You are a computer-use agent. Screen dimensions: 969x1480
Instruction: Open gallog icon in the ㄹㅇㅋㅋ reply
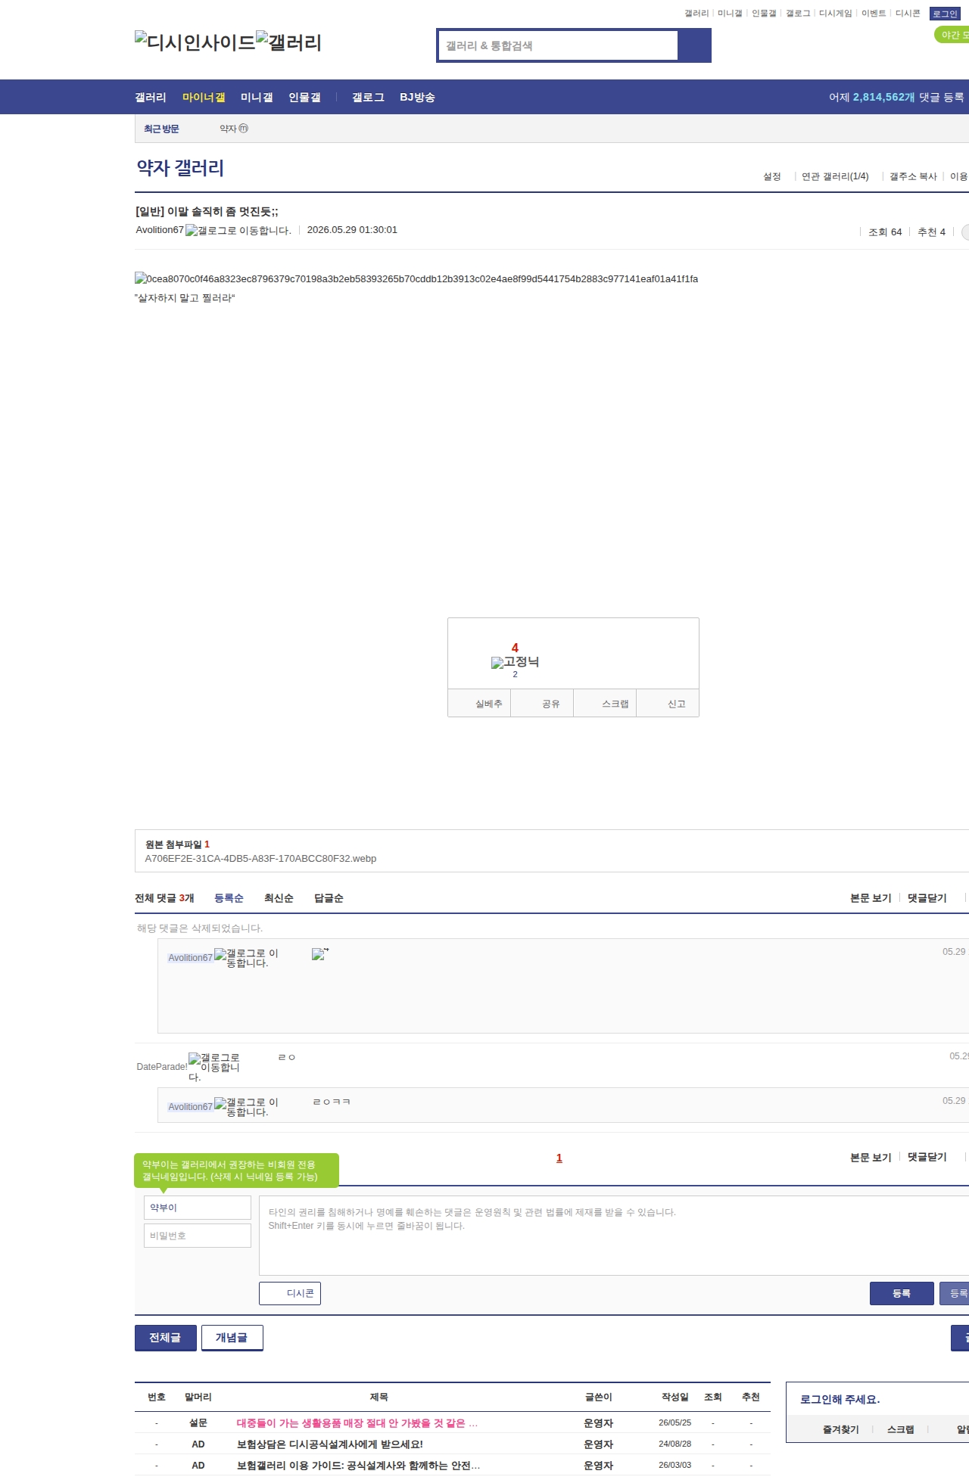click(246, 1107)
